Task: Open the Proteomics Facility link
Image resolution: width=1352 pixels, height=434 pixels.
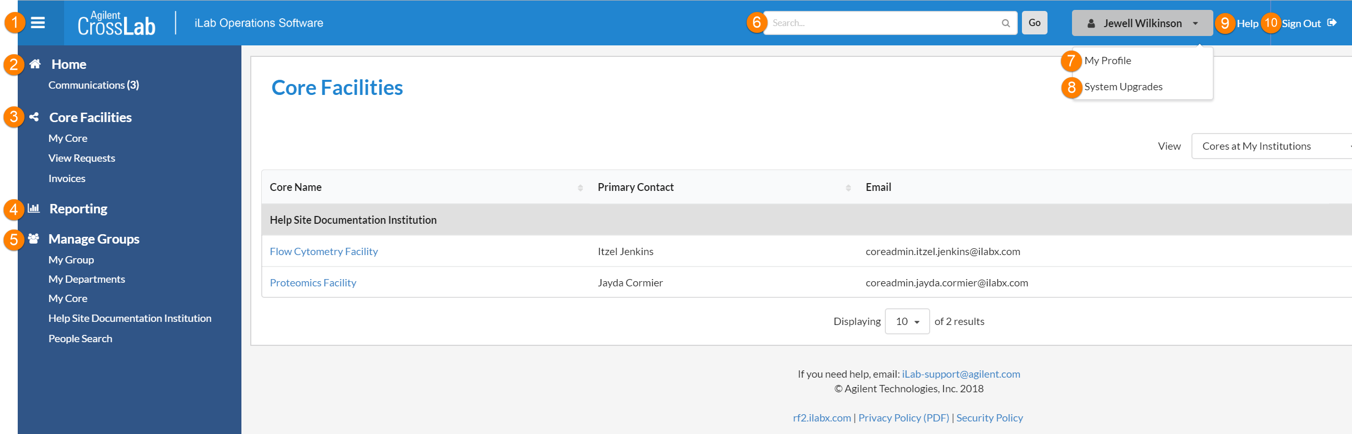Action: click(313, 283)
